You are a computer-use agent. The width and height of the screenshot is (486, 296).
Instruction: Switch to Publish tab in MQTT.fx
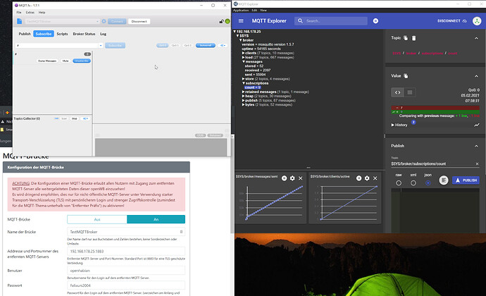click(25, 34)
